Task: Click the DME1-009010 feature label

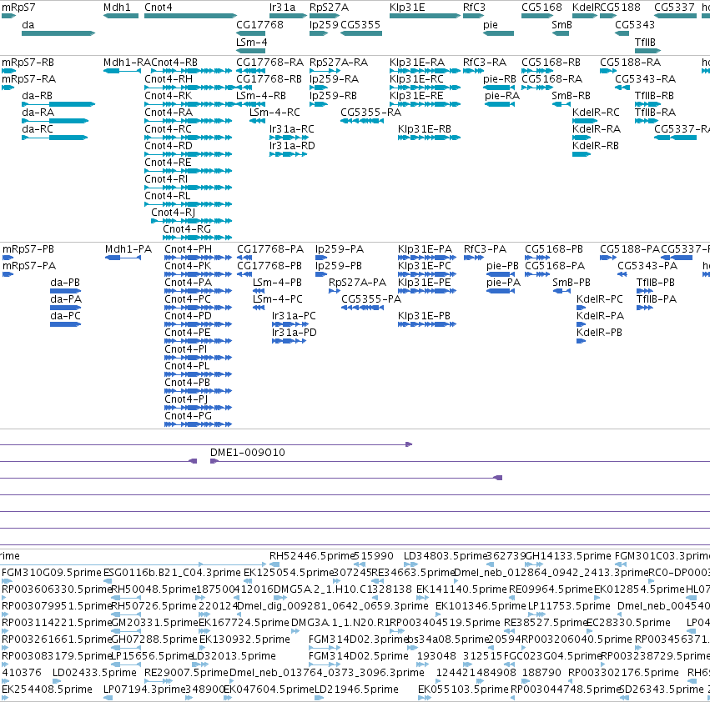Action: (248, 452)
